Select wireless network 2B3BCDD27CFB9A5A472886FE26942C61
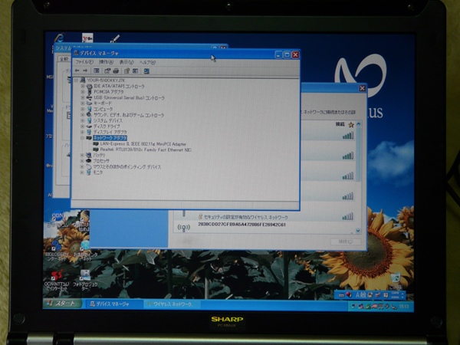The width and height of the screenshot is (460, 345). point(242,225)
